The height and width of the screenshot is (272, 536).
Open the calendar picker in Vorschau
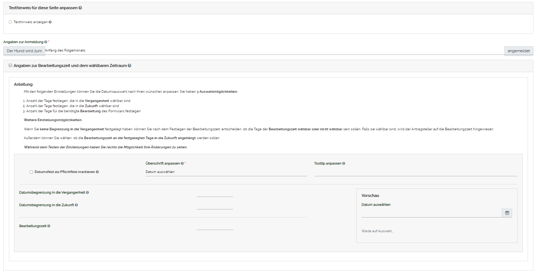[x=507, y=213]
